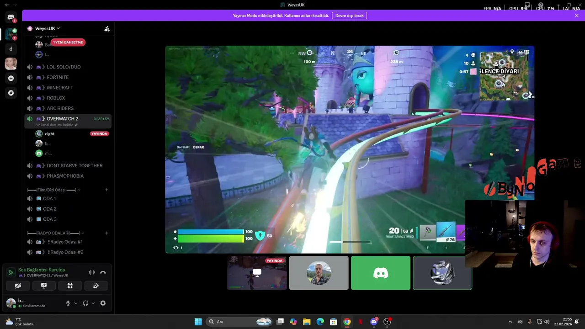Image resolution: width=585 pixels, height=329 pixels.
Task: Dismiss the purple streamer mode banner
Action: (577, 16)
